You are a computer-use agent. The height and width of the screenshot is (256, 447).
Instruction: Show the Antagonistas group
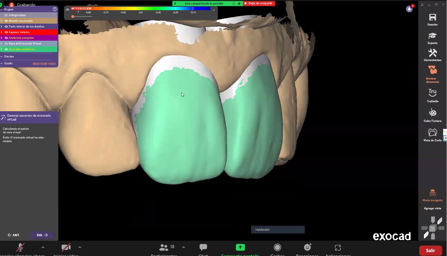click(6, 15)
